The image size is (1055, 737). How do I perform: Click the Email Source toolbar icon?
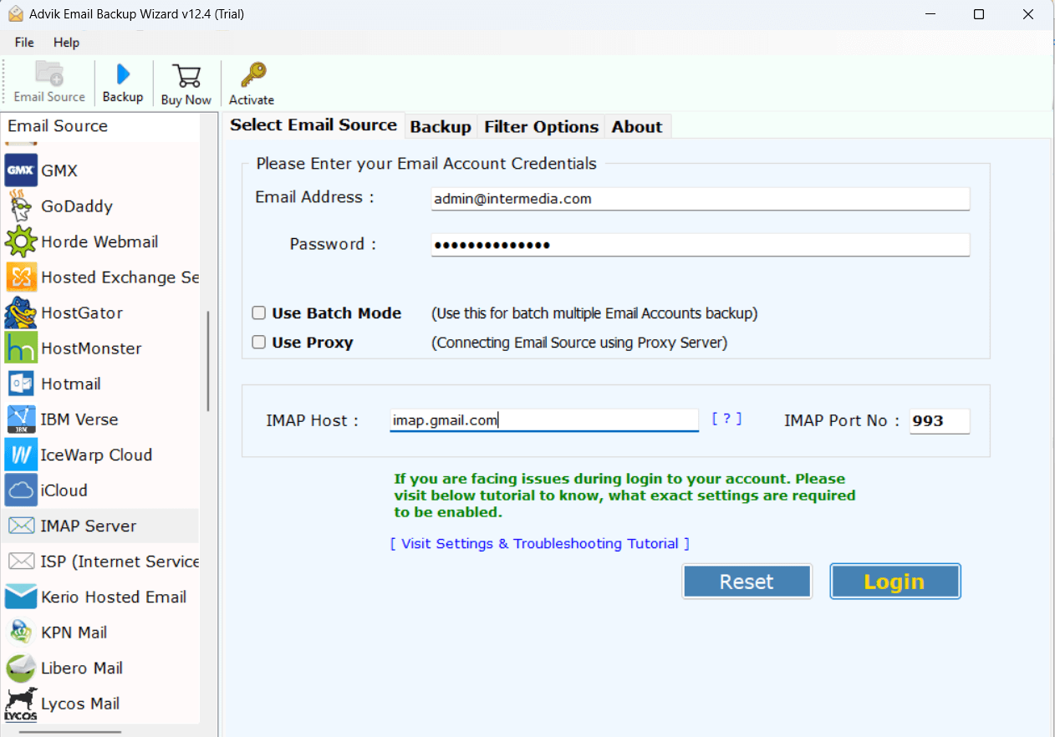tap(49, 74)
